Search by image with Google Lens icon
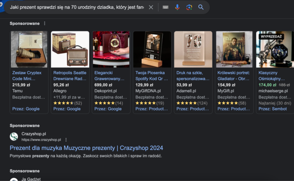The image size is (294, 181). point(189,7)
